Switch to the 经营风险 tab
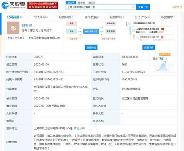The height and width of the screenshot is (151, 184). point(66,17)
